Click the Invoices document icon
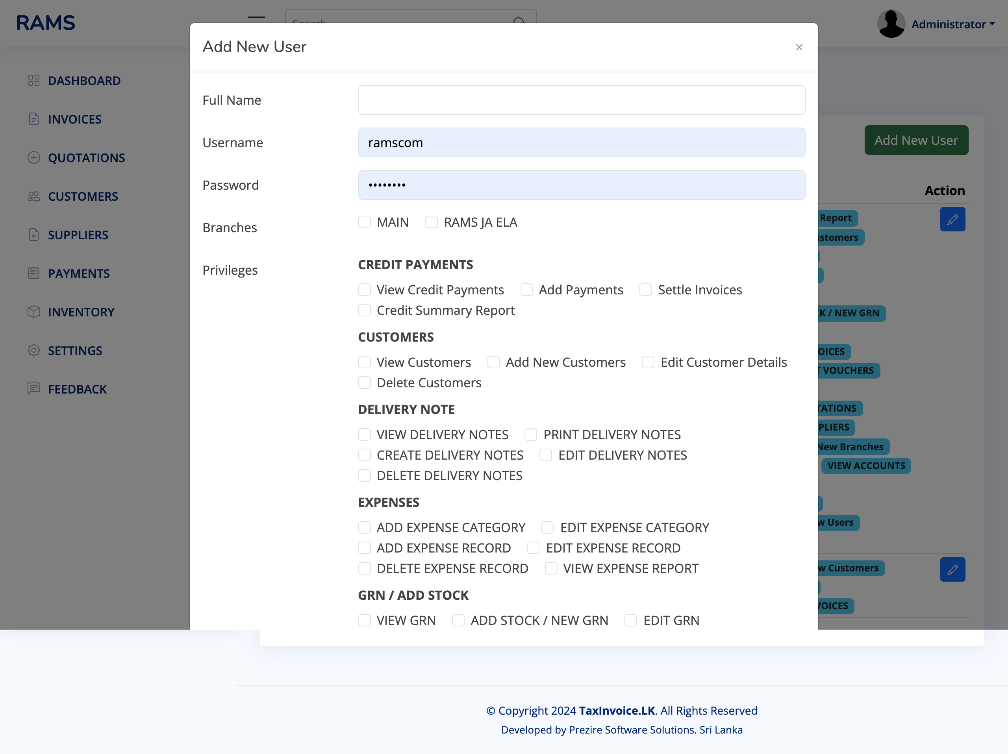1008x754 pixels. (x=34, y=119)
